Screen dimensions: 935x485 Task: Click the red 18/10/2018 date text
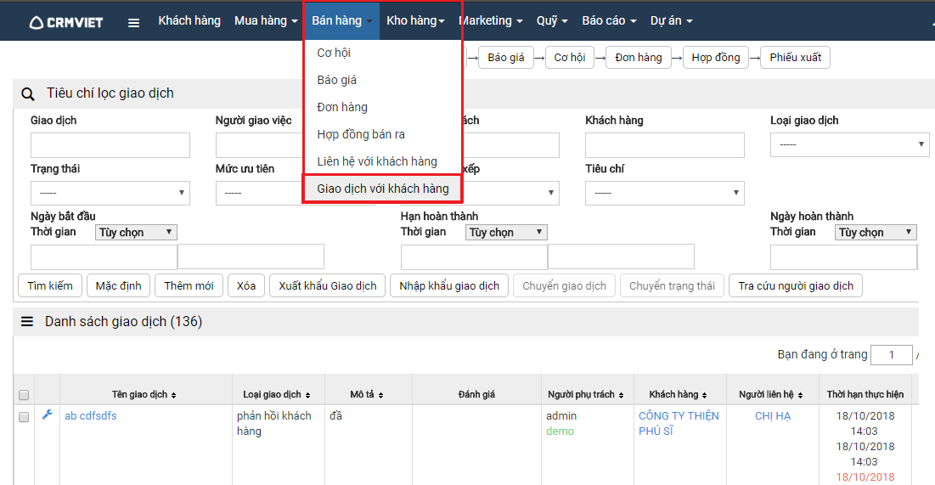(865, 477)
